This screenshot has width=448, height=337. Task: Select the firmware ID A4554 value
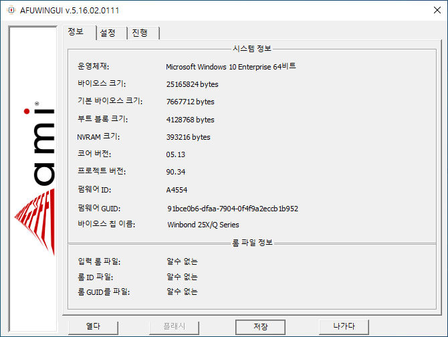click(177, 190)
